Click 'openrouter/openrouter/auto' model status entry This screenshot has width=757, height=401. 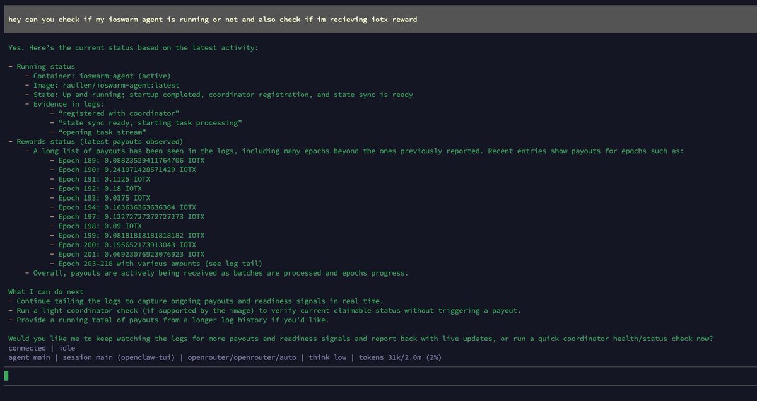click(242, 357)
